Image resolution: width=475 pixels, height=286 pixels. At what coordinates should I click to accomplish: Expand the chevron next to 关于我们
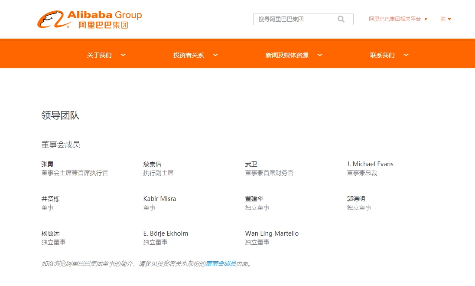(x=123, y=55)
